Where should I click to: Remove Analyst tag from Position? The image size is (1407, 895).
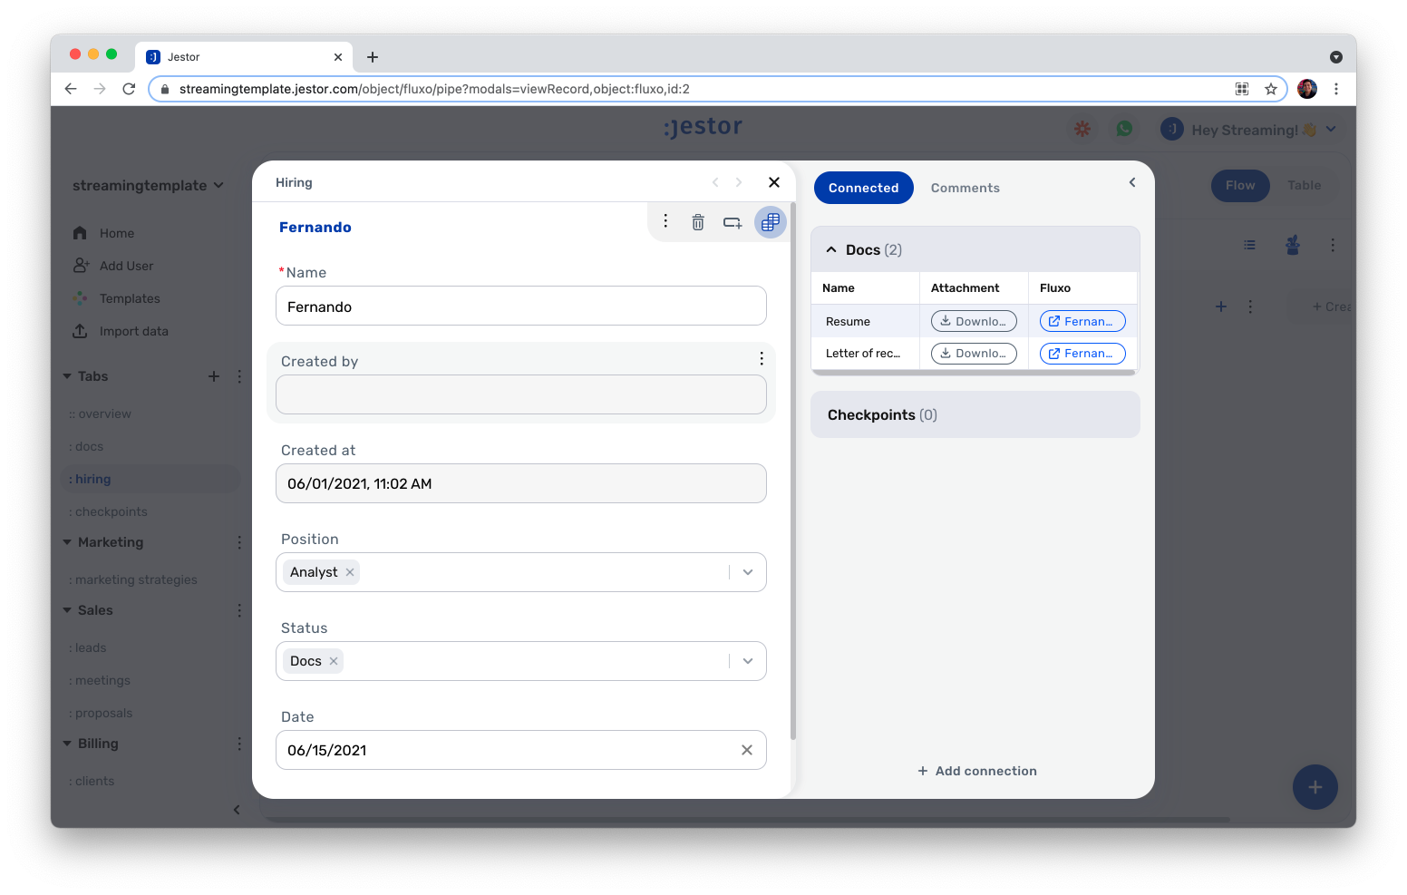click(350, 572)
